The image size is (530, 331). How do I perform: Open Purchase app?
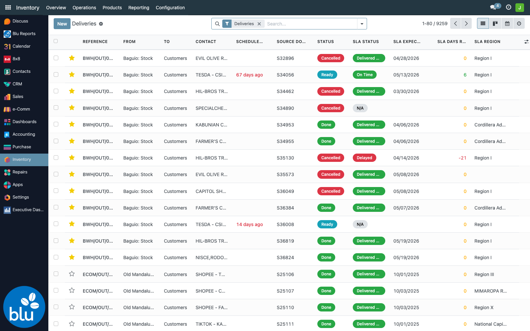tap(24, 147)
